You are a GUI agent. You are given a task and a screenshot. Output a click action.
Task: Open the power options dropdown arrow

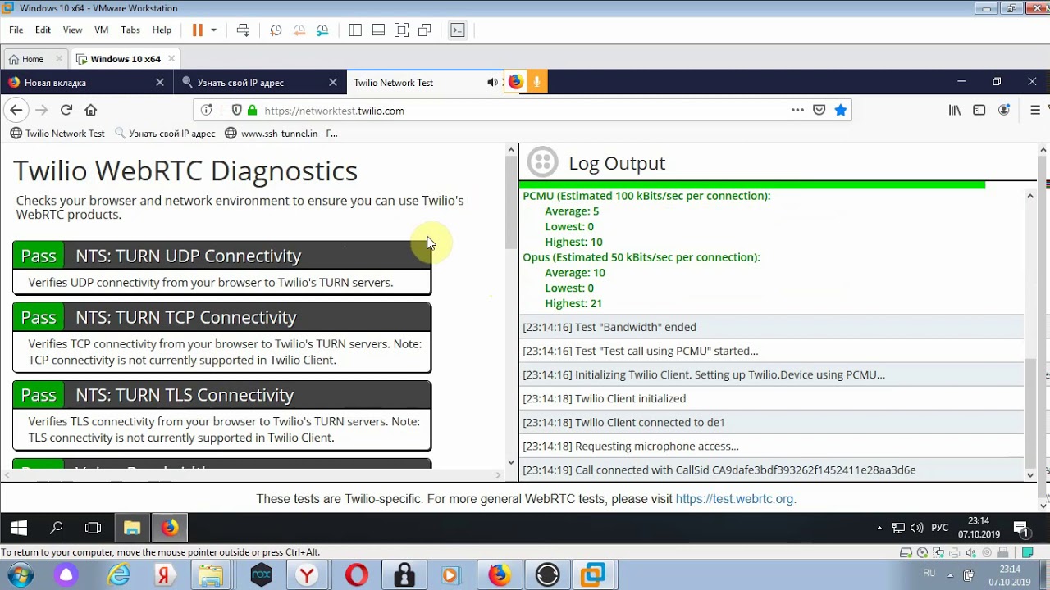click(213, 29)
